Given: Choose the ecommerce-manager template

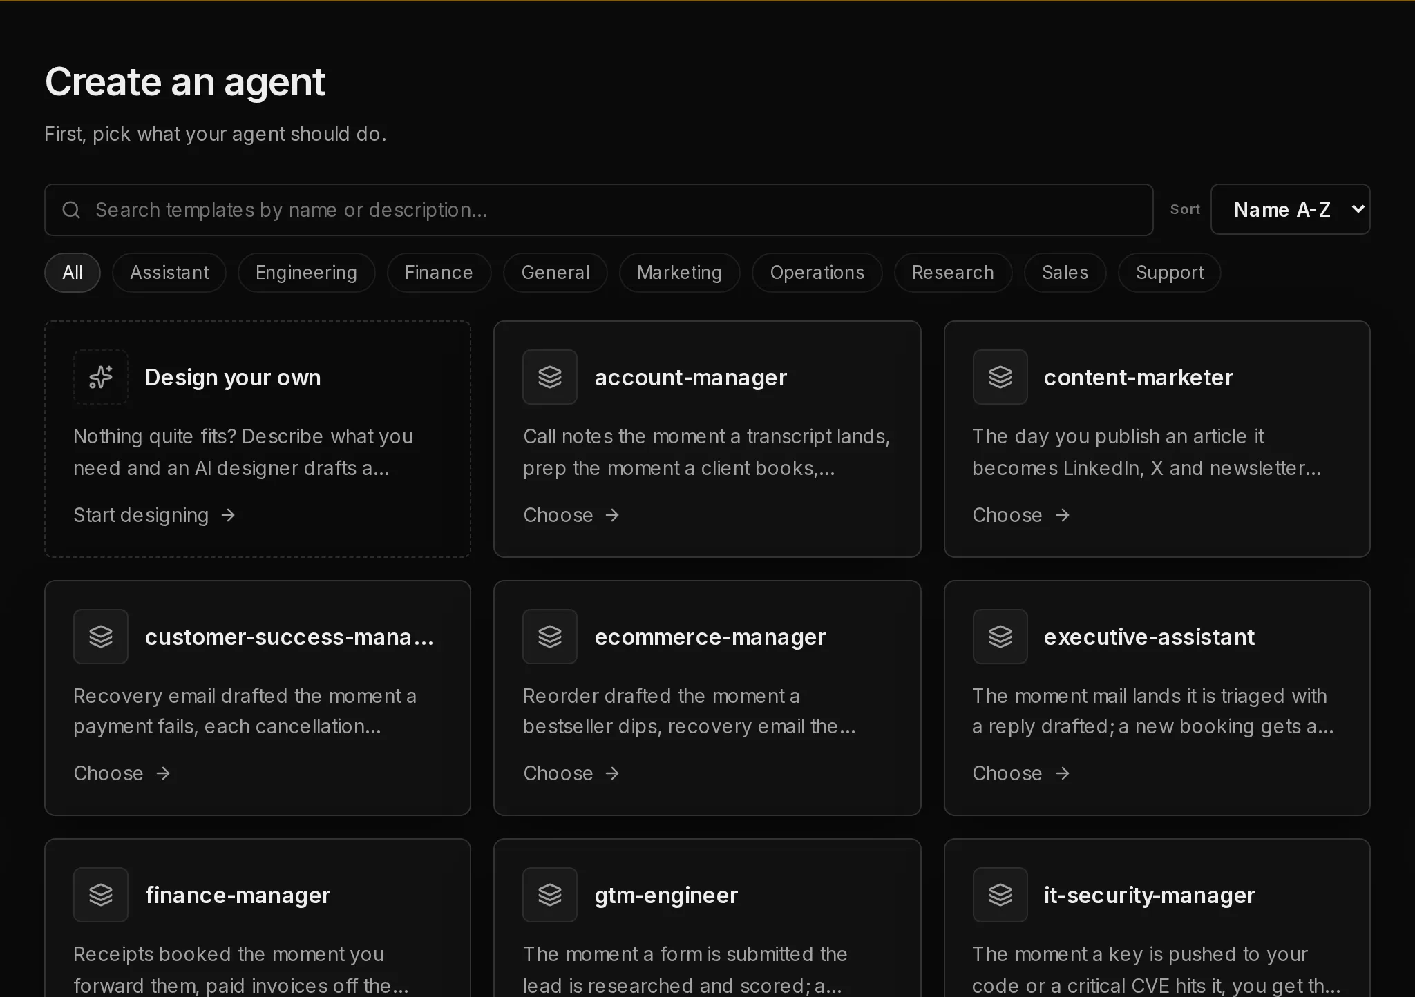Looking at the screenshot, I should (x=571, y=773).
